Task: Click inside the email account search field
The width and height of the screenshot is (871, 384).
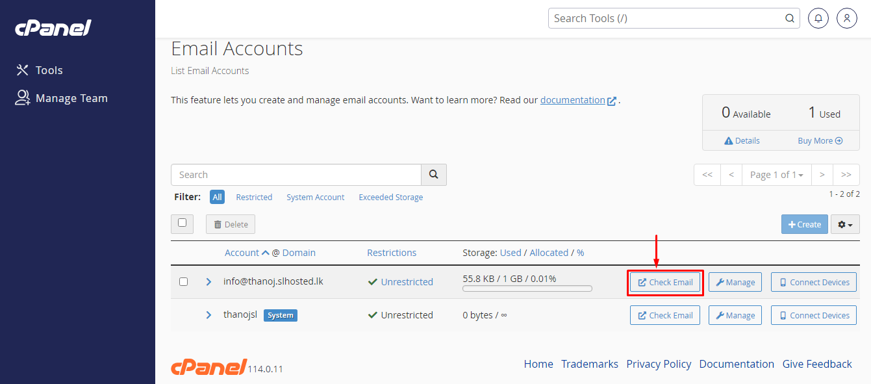Action: click(x=296, y=174)
